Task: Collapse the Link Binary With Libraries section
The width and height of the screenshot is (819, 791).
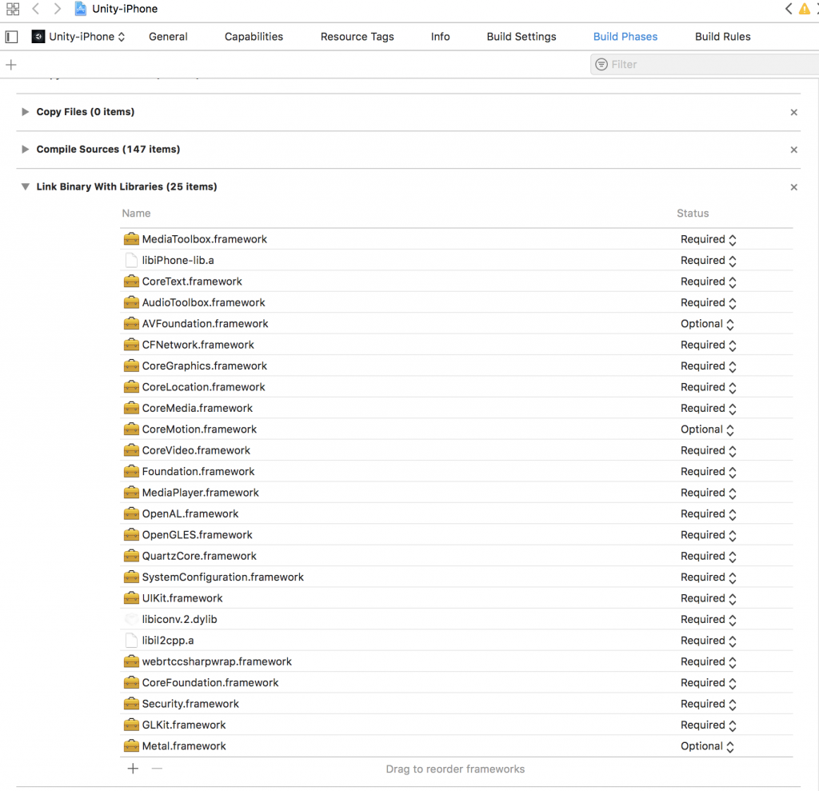Action: [26, 187]
